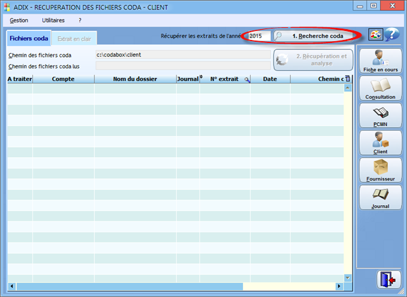Open the color palette settings icon
Image resolution: width=407 pixels, height=297 pixels.
tap(375, 35)
